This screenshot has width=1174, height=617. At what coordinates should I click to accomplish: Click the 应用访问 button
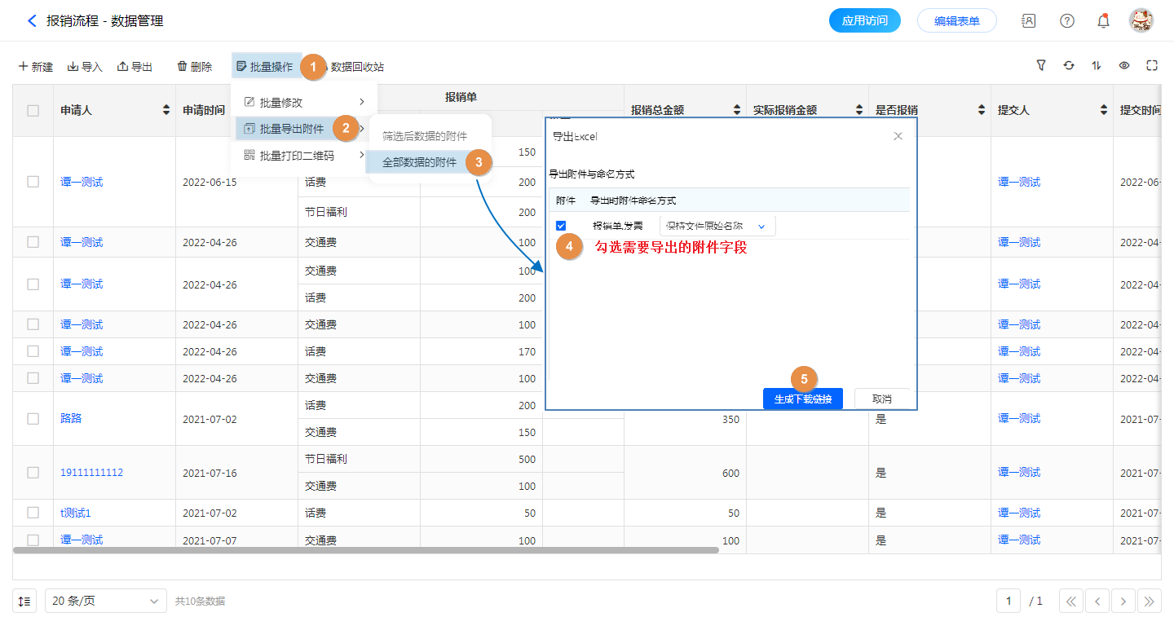point(864,21)
